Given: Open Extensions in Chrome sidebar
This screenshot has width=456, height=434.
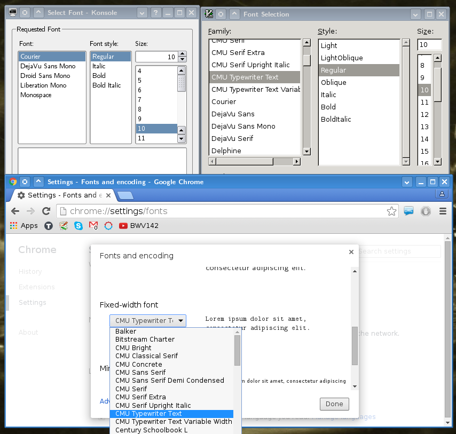Looking at the screenshot, I should tap(37, 287).
